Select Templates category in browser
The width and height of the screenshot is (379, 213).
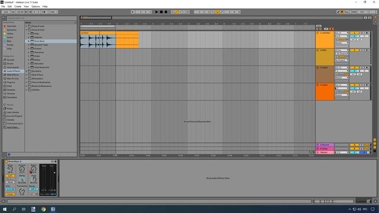click(12, 97)
